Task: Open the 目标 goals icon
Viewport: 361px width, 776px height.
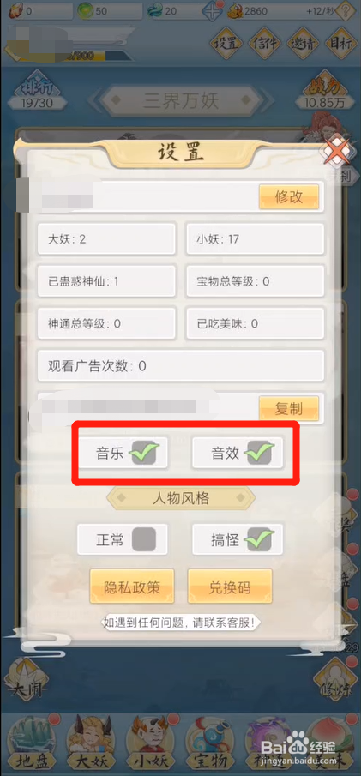Action: 341,43
